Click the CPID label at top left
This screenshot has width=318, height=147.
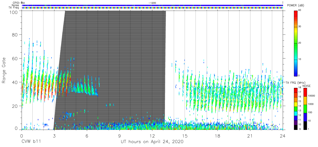(16, 3)
